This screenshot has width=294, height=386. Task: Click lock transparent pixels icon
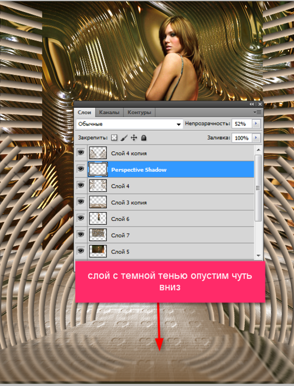pos(114,138)
